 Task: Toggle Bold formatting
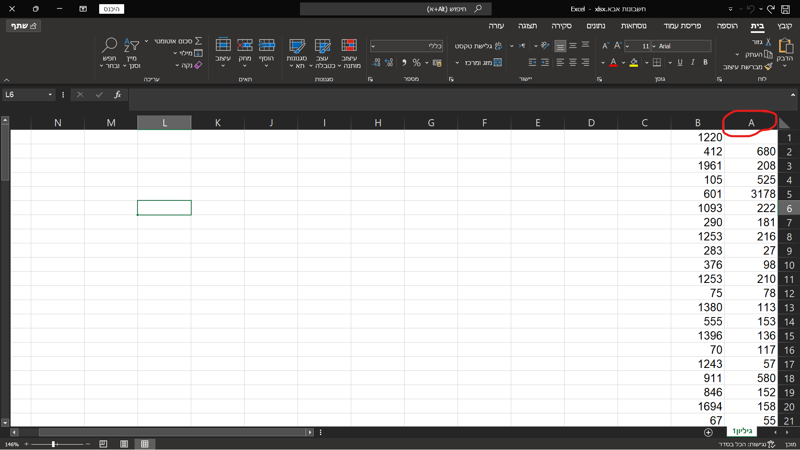point(705,62)
